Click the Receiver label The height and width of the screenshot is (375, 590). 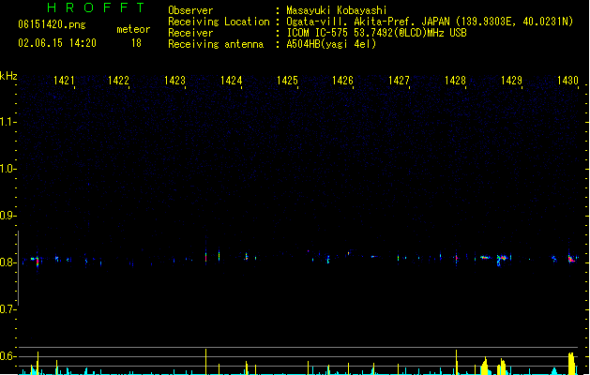click(x=190, y=33)
